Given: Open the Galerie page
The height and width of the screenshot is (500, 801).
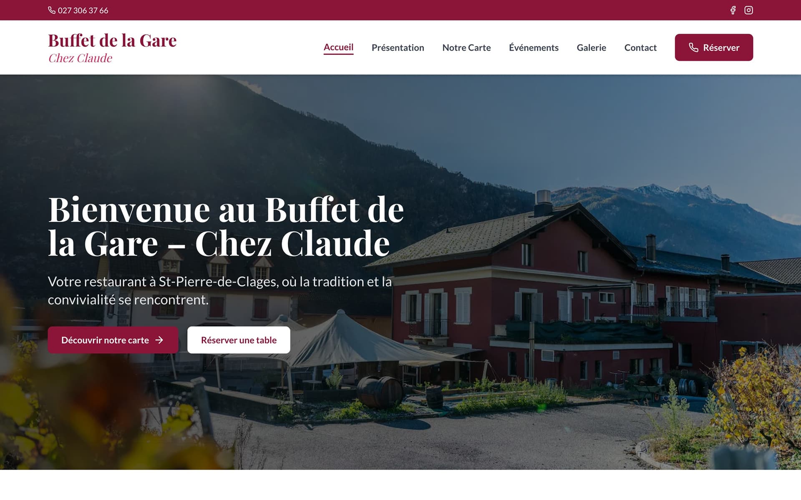Looking at the screenshot, I should 591,47.
